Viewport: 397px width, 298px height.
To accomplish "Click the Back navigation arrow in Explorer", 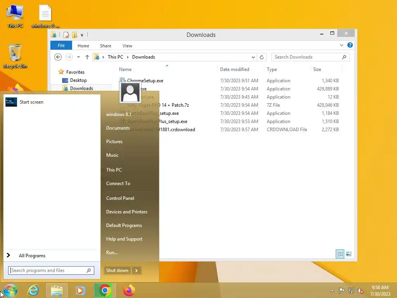I will pyautogui.click(x=58, y=57).
